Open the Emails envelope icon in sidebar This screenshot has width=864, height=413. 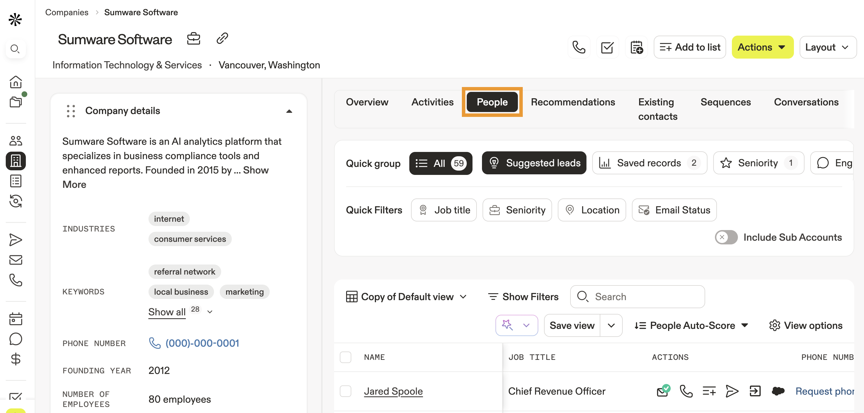(16, 260)
